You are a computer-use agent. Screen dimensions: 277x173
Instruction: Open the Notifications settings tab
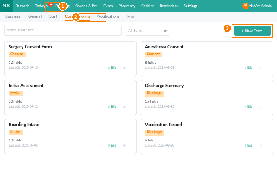108,16
